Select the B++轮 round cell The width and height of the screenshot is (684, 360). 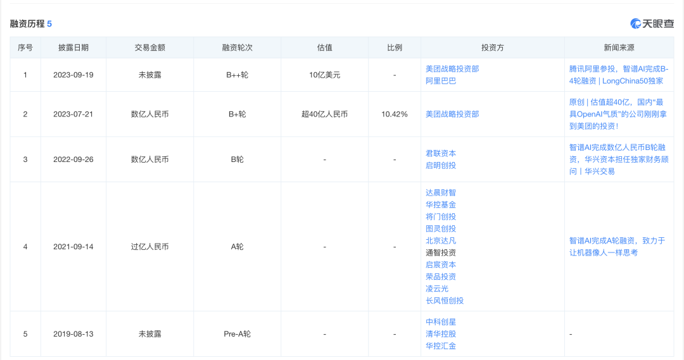(237, 75)
